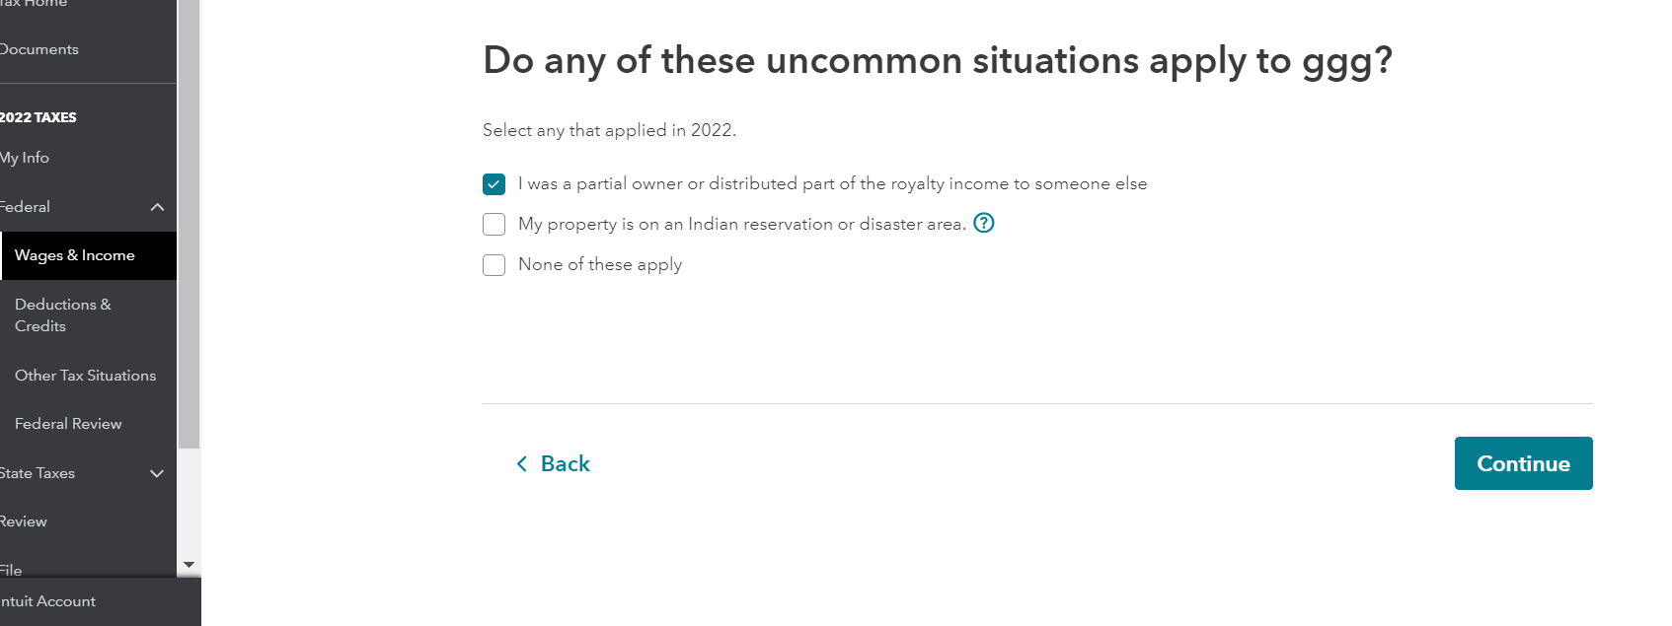Uncheck the partial owner royalty income checkbox
Image resolution: width=1672 pixels, height=626 pixels.
[x=494, y=184]
